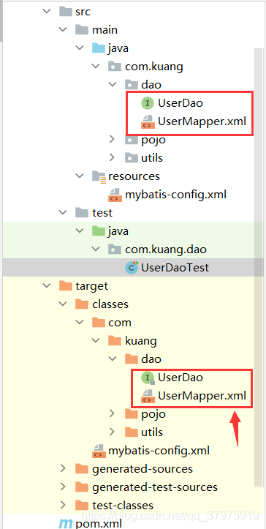The height and width of the screenshot is (529, 266).
Task: Collapse the dao package chevron under com.kuang
Action: (x=113, y=85)
